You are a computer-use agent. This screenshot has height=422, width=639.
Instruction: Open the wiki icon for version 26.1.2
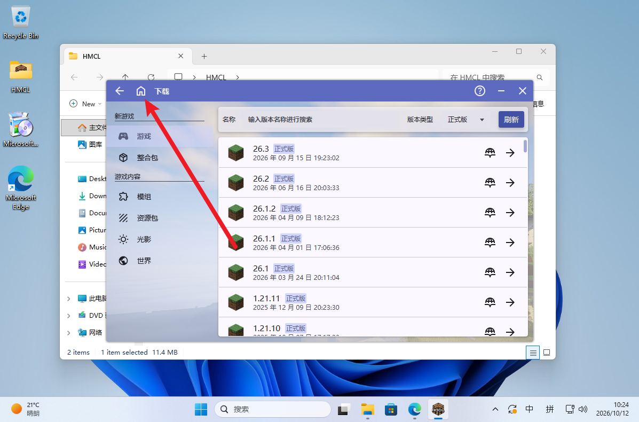pos(490,213)
